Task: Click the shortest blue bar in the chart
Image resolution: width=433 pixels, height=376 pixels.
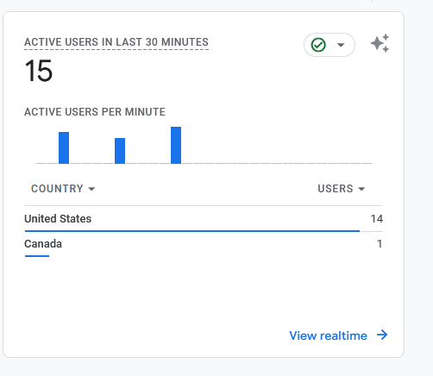Action: [x=120, y=151]
